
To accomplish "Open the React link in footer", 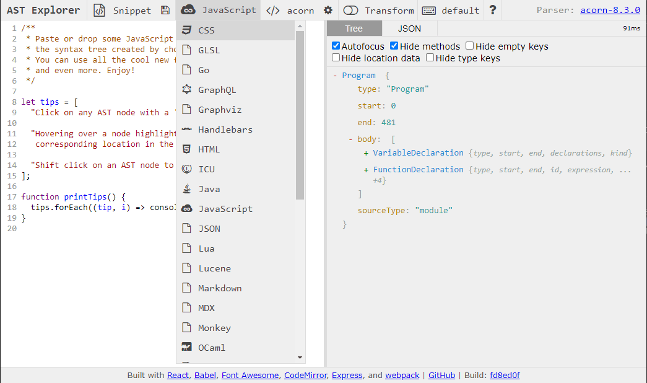I will (x=178, y=375).
